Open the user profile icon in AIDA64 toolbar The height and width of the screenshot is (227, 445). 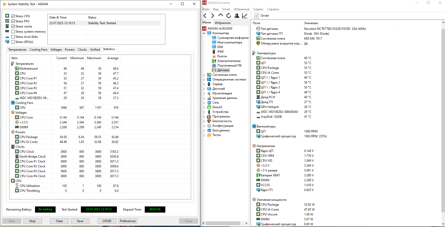click(x=237, y=16)
